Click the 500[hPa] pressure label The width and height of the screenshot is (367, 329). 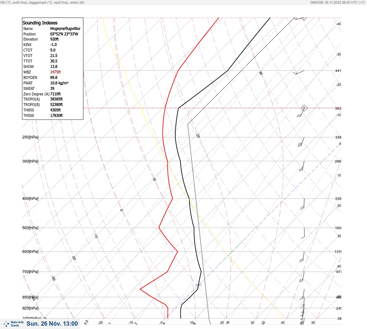30,228
